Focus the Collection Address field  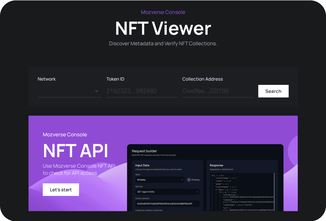click(218, 91)
